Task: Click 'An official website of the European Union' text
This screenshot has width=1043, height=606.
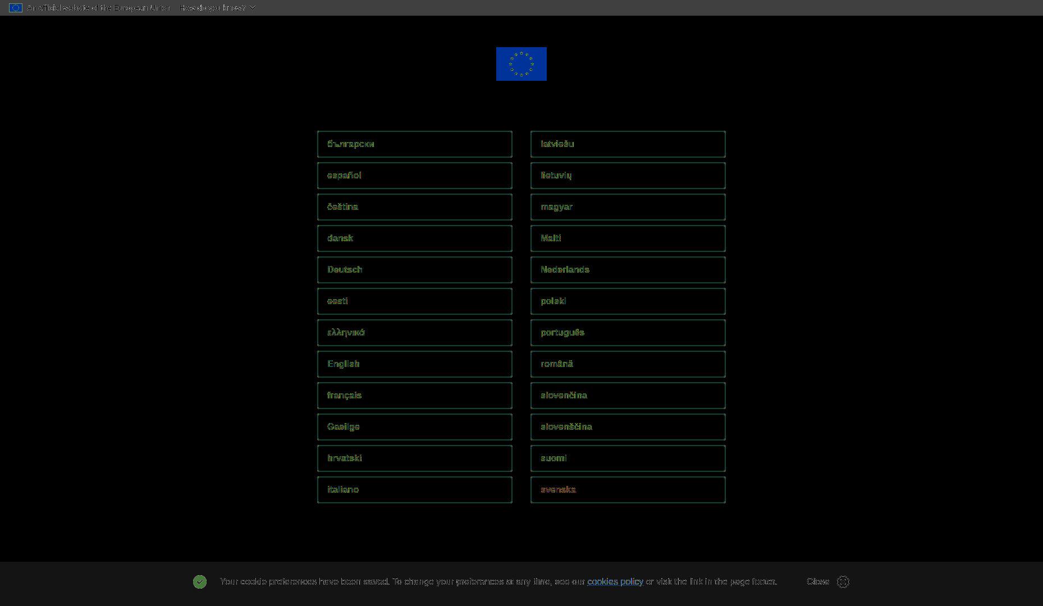Action: pyautogui.click(x=98, y=8)
